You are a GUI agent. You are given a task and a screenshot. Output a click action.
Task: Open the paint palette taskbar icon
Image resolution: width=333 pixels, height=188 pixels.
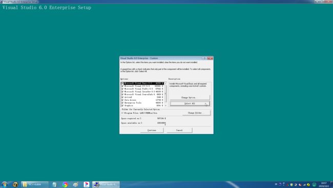pos(75,184)
